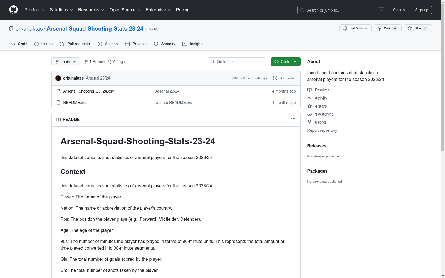Click the 'Arsenal 23/24' commit message in header row

(98, 78)
